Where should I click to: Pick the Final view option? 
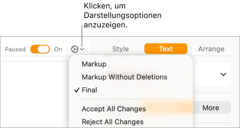point(89,90)
